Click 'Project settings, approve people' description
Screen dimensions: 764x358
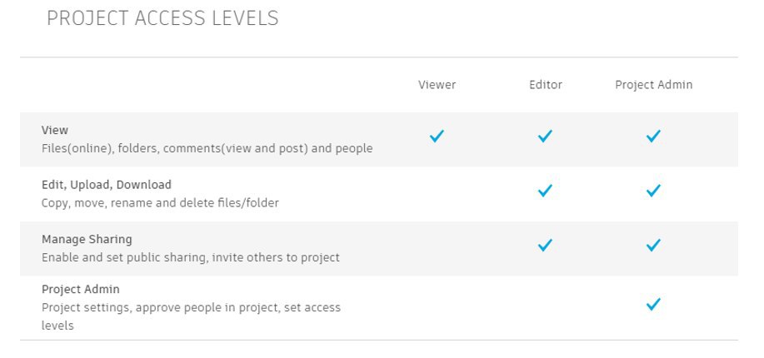click(191, 316)
